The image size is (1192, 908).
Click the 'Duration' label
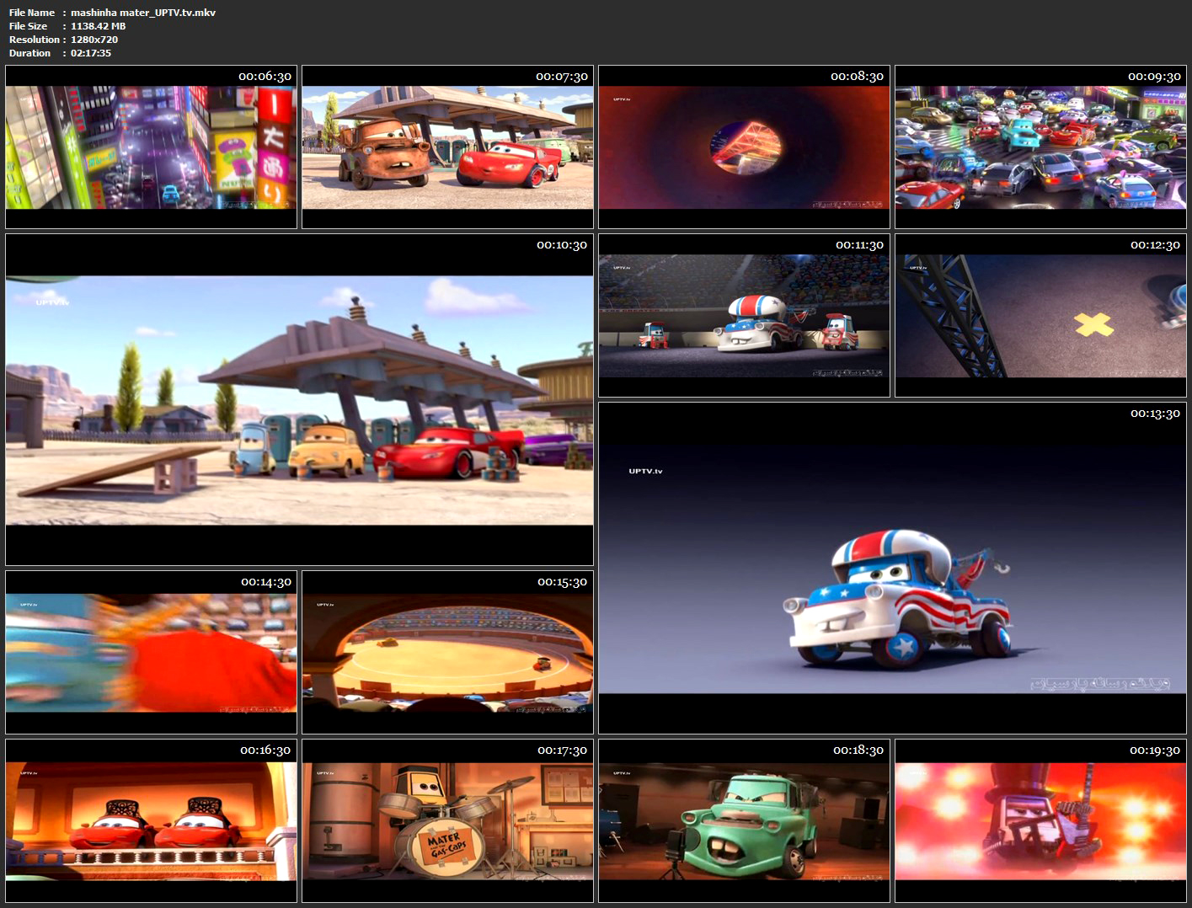[30, 53]
